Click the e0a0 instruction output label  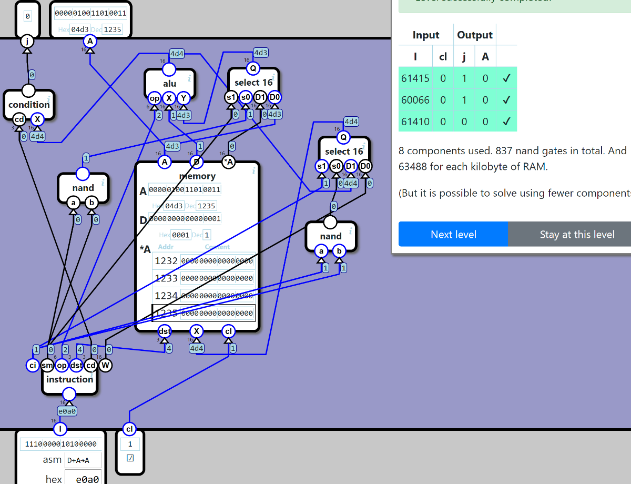(67, 411)
